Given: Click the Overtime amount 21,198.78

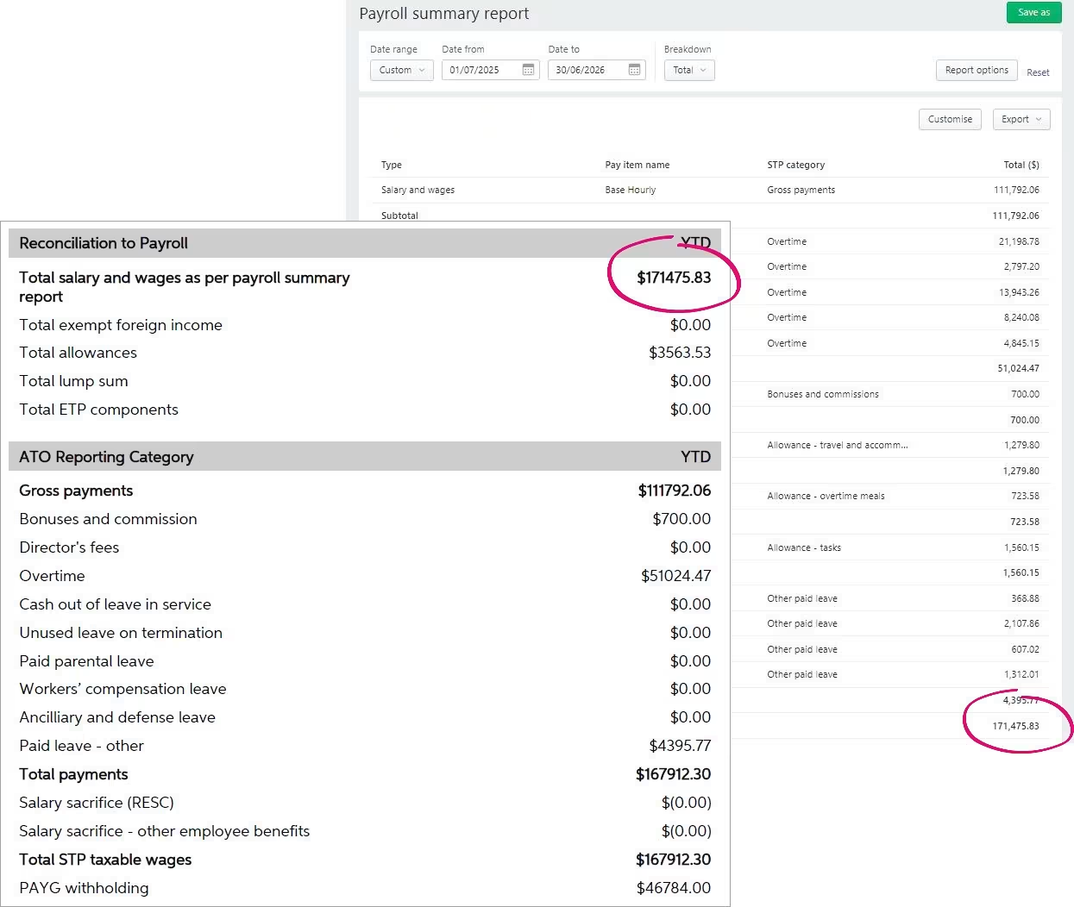Looking at the screenshot, I should [1019, 241].
